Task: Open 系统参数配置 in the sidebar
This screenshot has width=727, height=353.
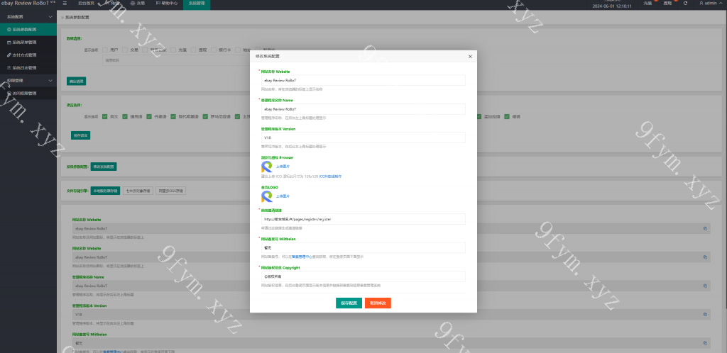Action: pyautogui.click(x=28, y=29)
